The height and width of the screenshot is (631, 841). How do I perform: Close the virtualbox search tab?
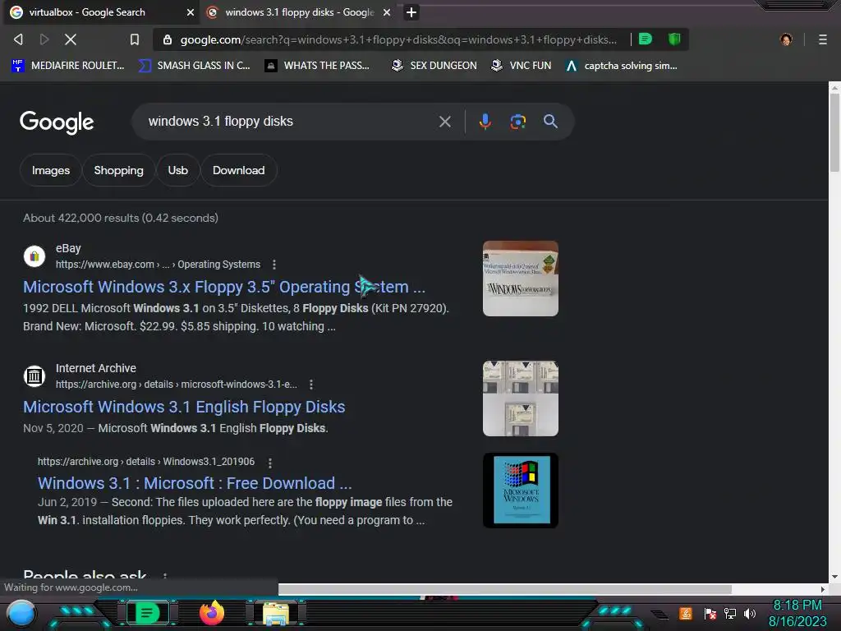[190, 12]
